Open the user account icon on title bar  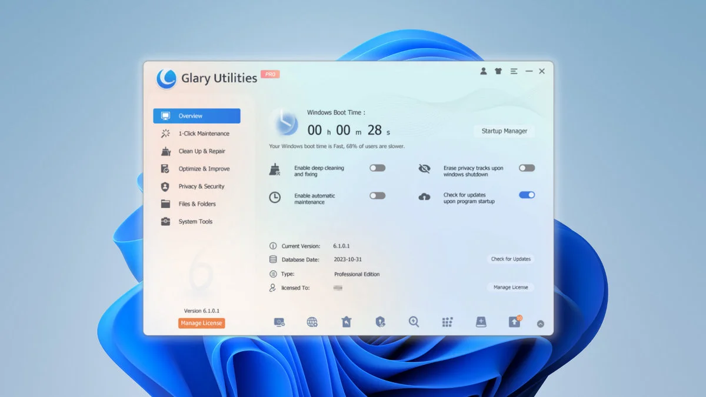[483, 71]
